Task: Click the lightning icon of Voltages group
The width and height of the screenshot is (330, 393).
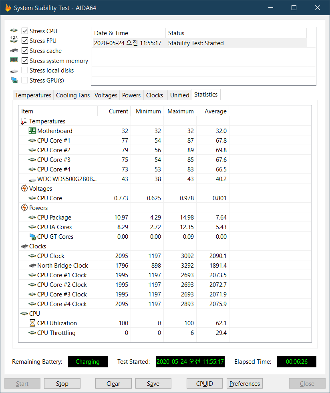Action: (24, 188)
